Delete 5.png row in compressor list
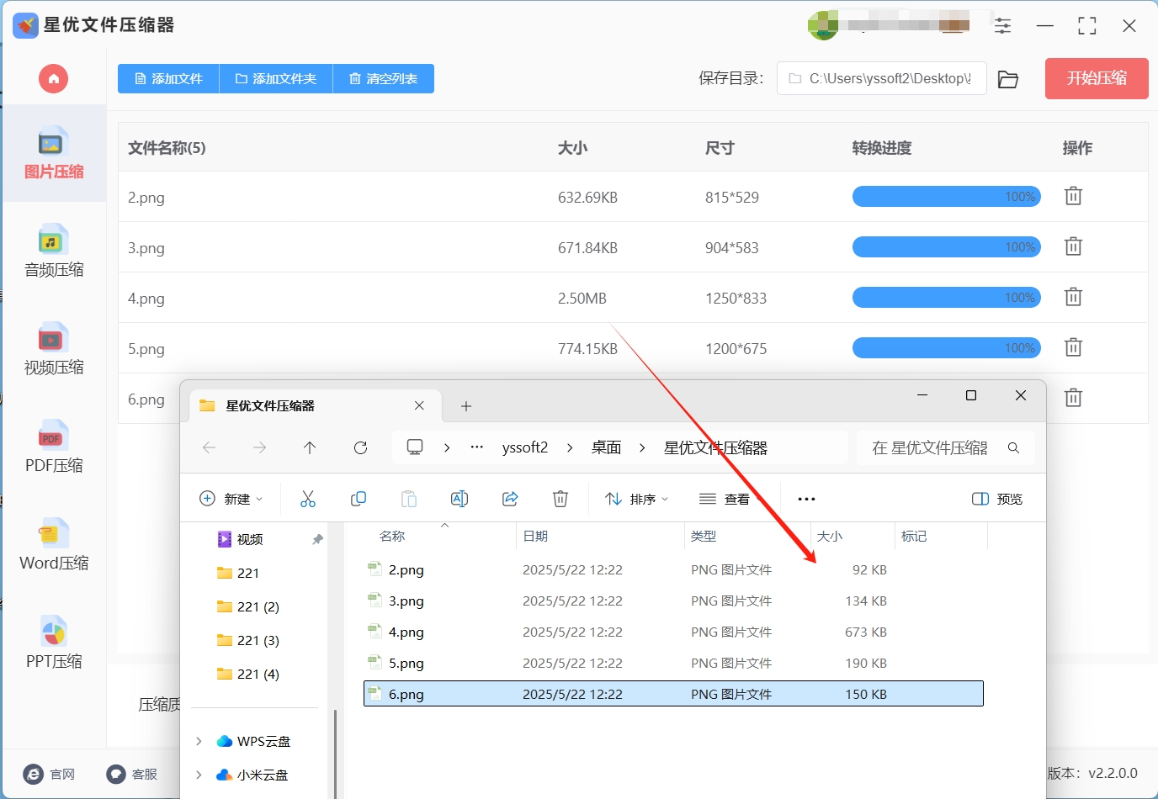The width and height of the screenshot is (1158, 799). (1073, 347)
